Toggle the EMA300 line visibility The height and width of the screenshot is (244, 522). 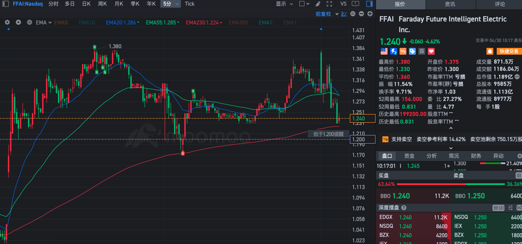[x=239, y=22]
